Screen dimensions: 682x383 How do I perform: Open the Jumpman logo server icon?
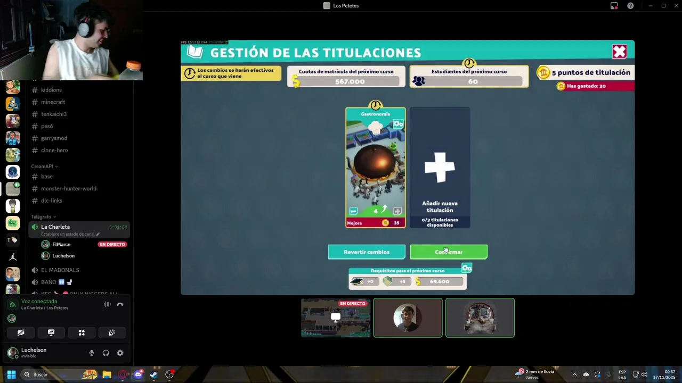(x=13, y=257)
